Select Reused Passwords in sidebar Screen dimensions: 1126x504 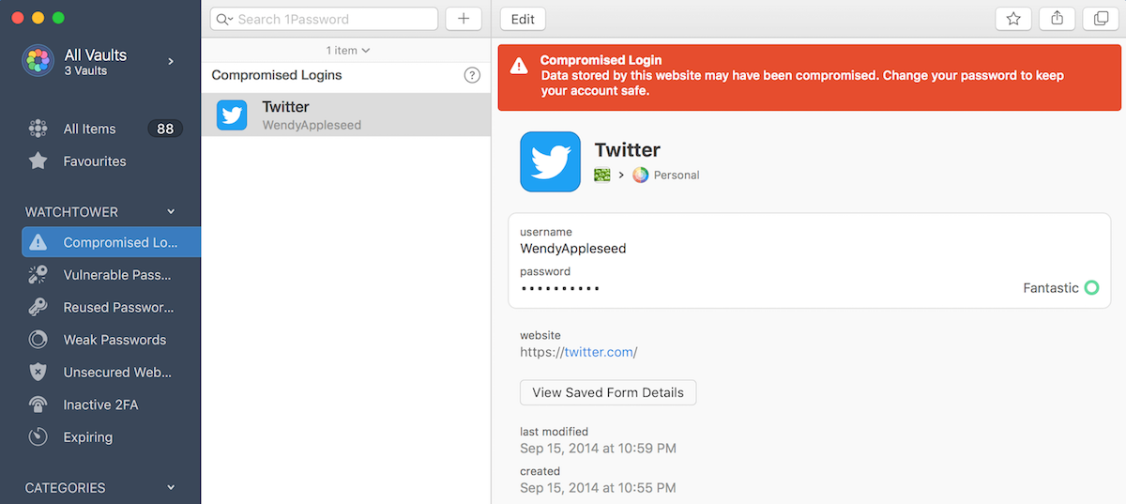pyautogui.click(x=111, y=307)
